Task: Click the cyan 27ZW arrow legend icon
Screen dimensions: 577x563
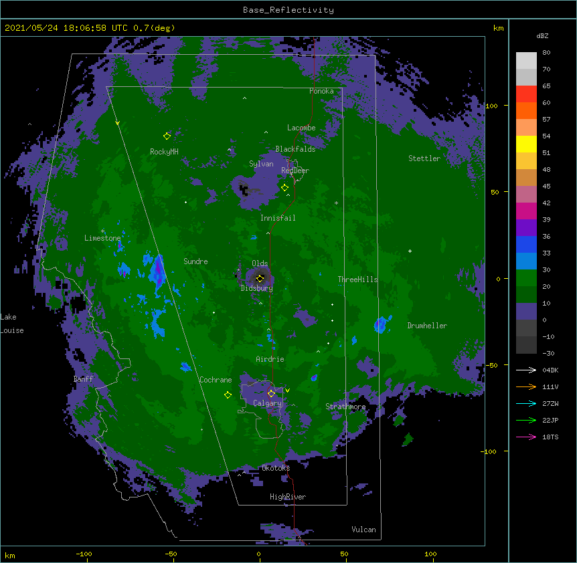Action: click(526, 403)
